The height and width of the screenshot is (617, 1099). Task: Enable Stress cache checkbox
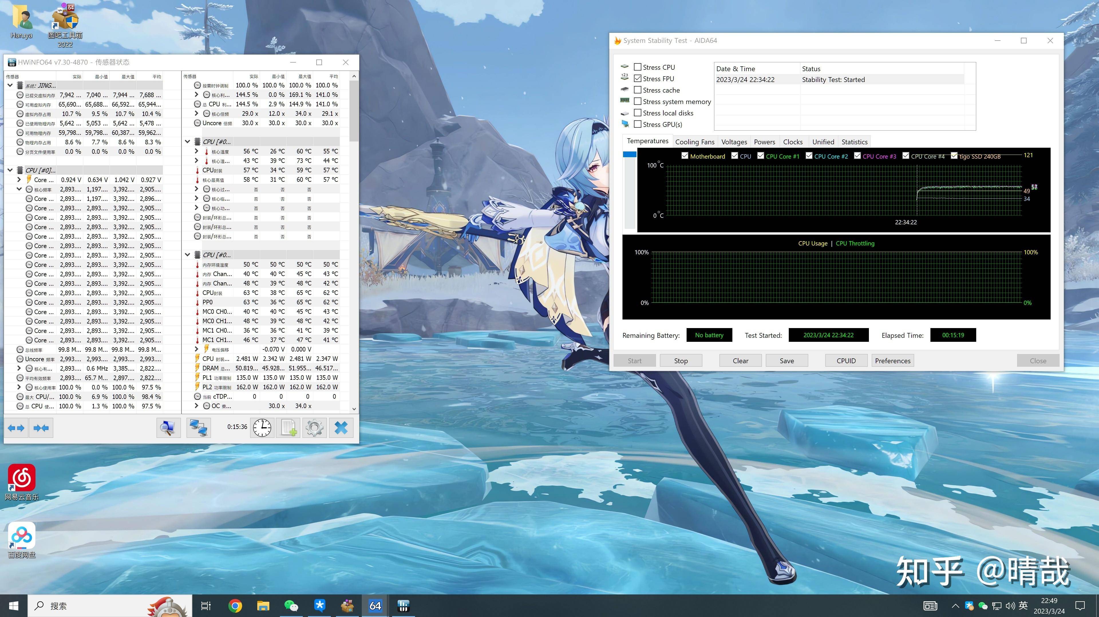(x=637, y=90)
